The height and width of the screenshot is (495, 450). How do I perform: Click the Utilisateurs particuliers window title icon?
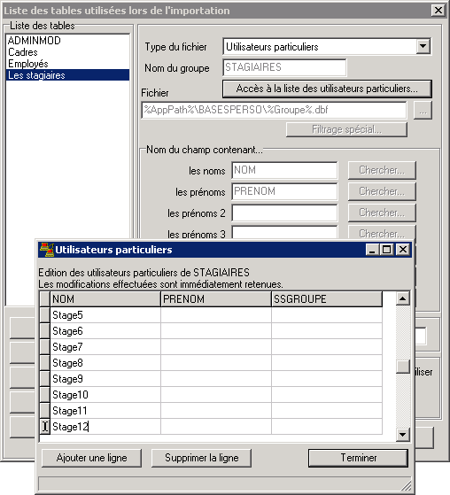coord(47,250)
